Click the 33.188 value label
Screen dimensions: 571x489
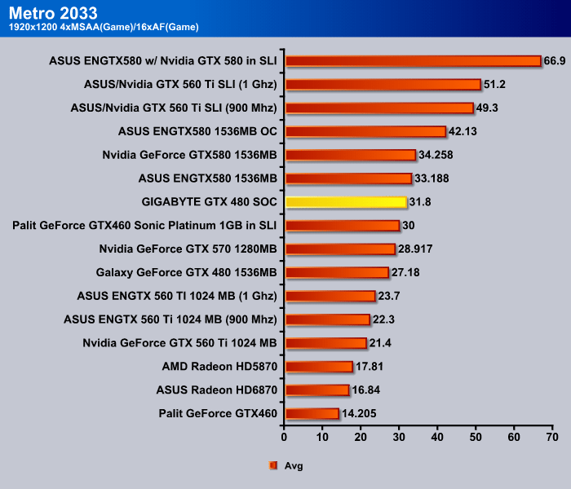[432, 178]
